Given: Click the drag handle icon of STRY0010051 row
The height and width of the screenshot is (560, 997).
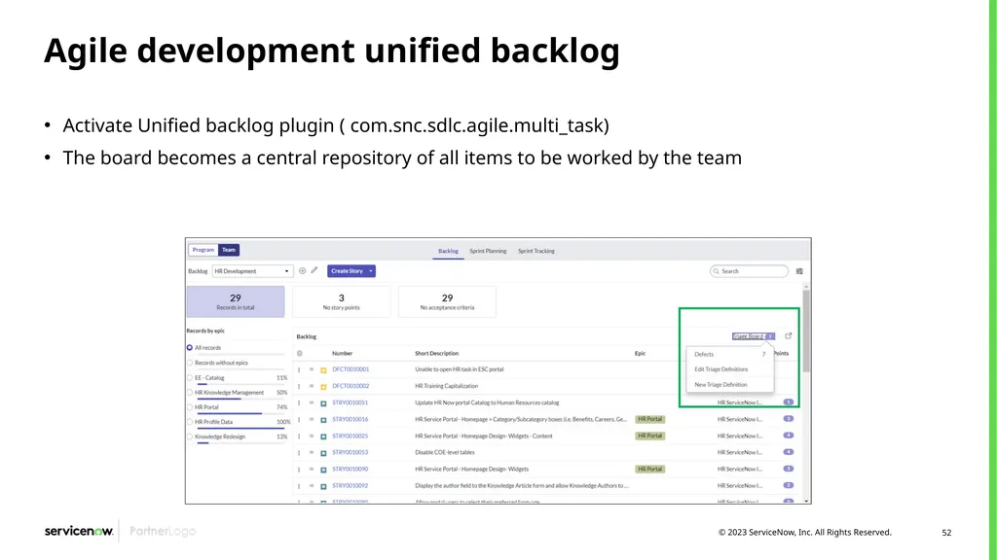Looking at the screenshot, I should 312,402.
